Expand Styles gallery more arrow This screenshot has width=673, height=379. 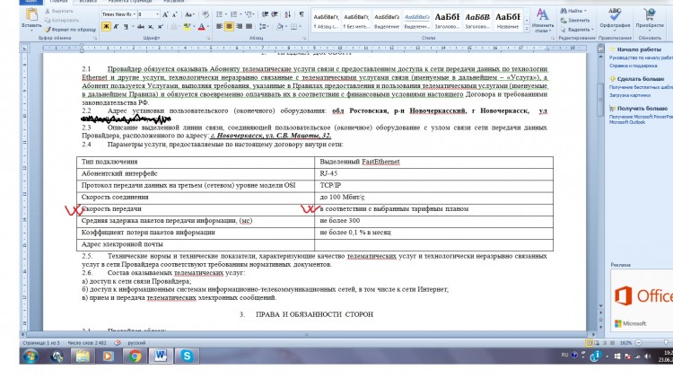[x=527, y=29]
